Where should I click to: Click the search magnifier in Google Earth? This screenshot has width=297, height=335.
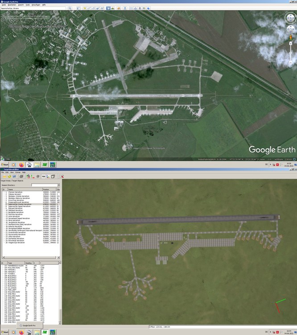tap(70, 8)
